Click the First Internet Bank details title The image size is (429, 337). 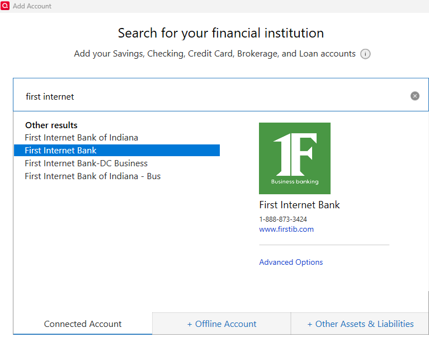tap(299, 205)
